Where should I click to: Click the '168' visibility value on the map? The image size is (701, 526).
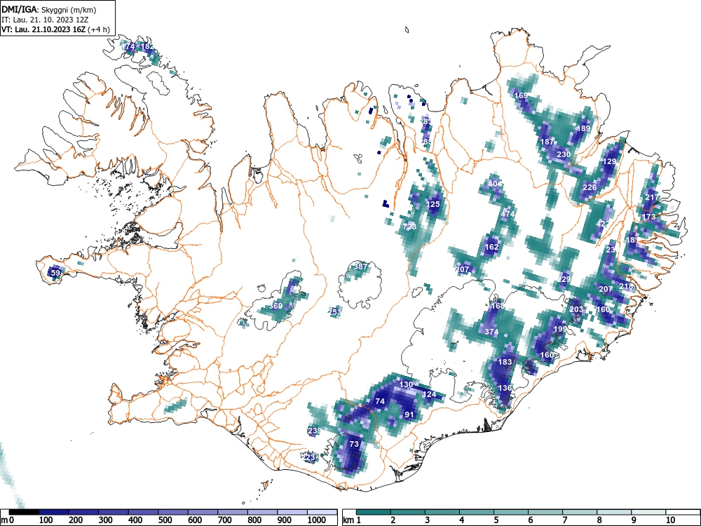[498, 306]
